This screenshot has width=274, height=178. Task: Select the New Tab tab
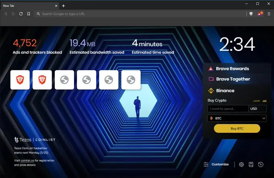point(30,6)
